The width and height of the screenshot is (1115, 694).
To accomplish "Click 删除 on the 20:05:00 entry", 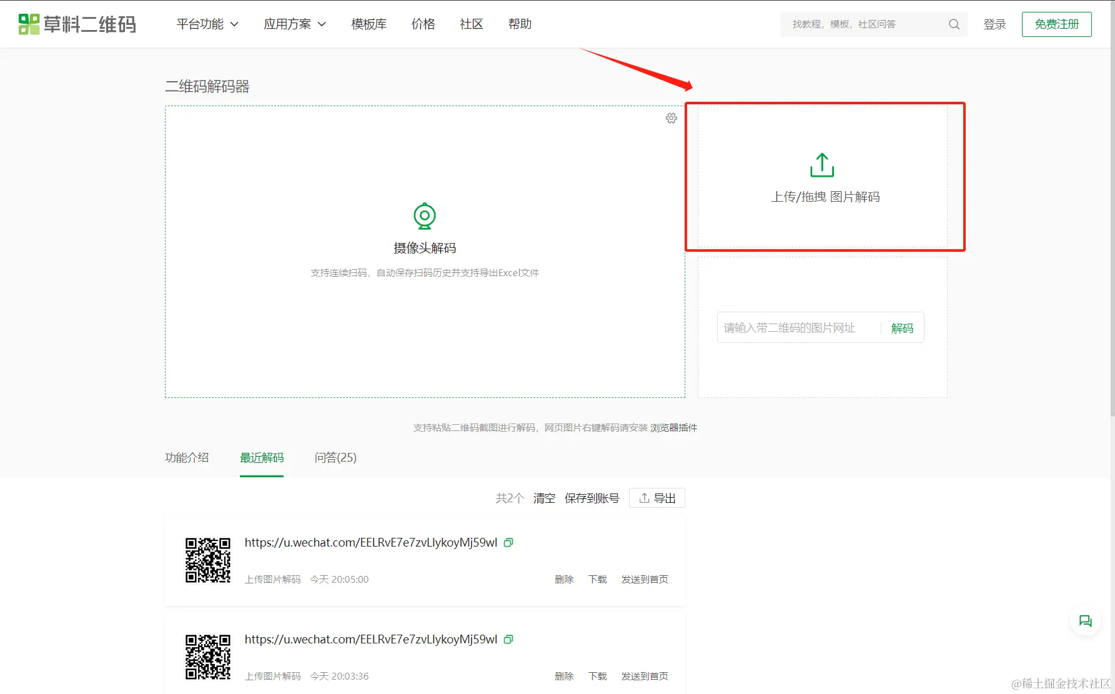I will pos(564,580).
